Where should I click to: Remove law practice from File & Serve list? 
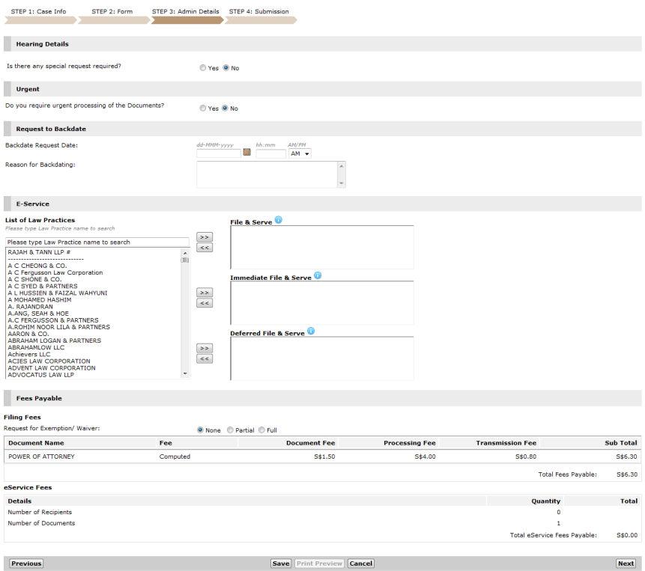(204, 247)
